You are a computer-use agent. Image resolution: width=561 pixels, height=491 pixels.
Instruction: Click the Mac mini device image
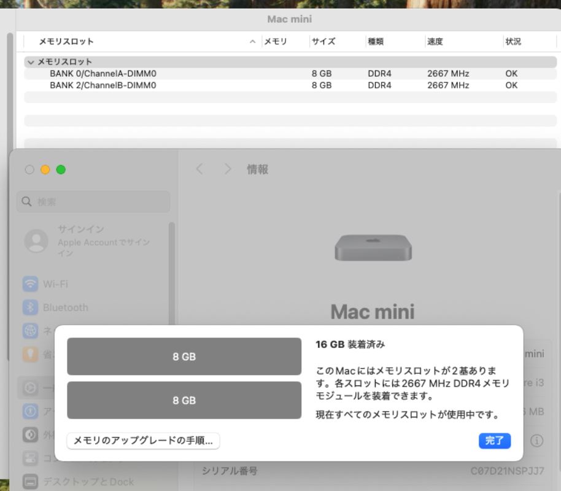pyautogui.click(x=373, y=247)
